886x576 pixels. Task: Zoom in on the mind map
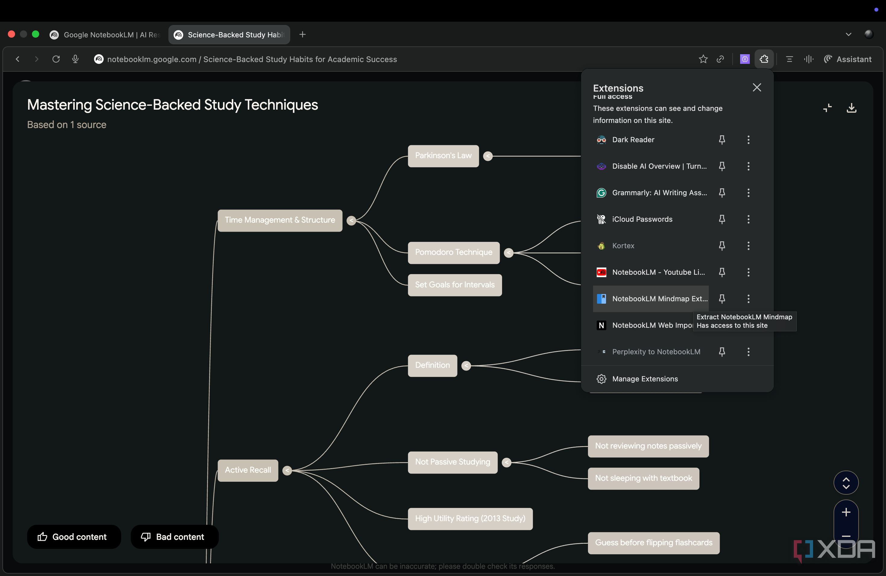coord(846,512)
